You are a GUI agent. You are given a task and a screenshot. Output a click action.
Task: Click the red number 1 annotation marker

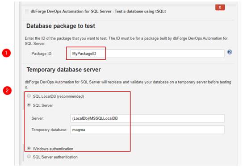click(x=6, y=53)
